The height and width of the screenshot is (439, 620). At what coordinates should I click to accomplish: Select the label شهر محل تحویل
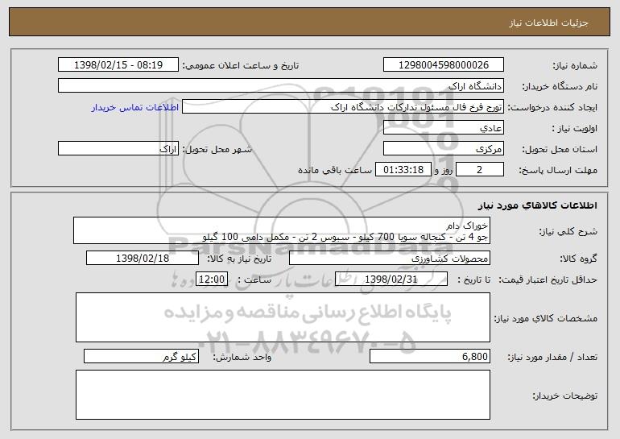pos(217,149)
